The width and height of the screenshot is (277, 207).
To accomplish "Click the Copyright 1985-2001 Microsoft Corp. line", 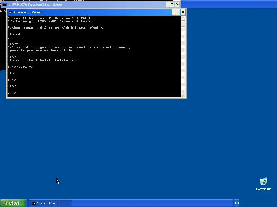I will pyautogui.click(x=50, y=21).
